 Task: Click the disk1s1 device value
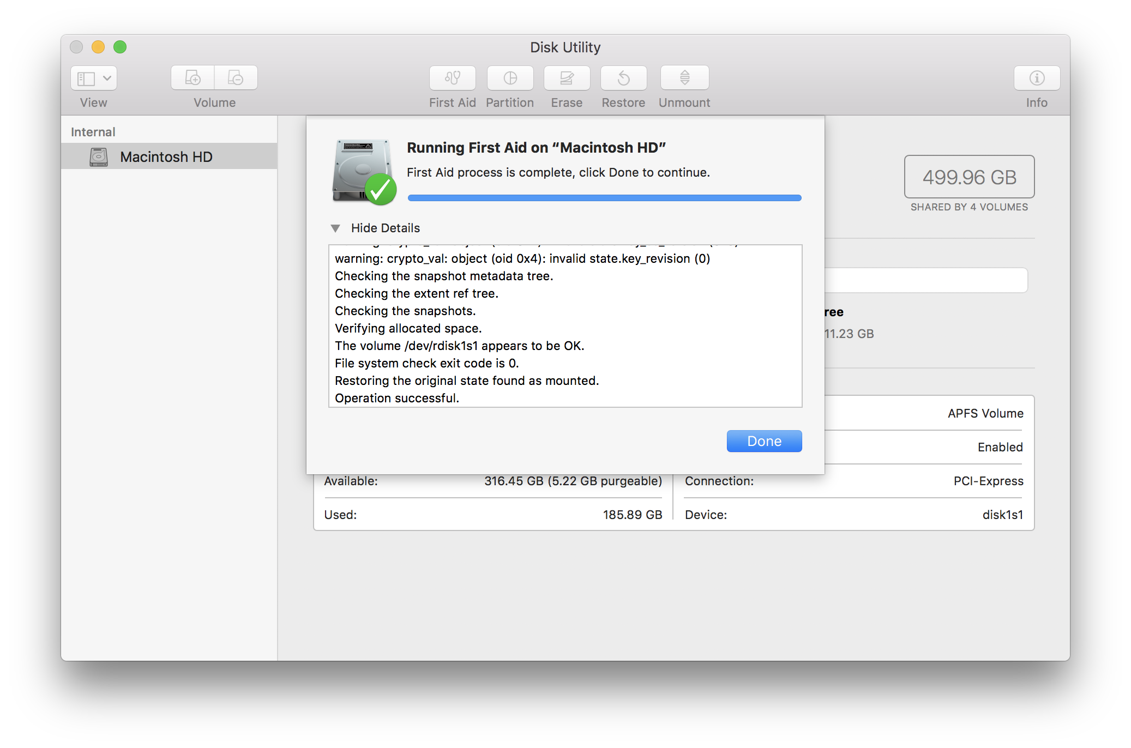(x=1003, y=515)
